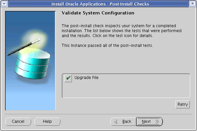Select the 'Upgrade File' test label
The height and width of the screenshot is (131, 197).
pyautogui.click(x=86, y=78)
